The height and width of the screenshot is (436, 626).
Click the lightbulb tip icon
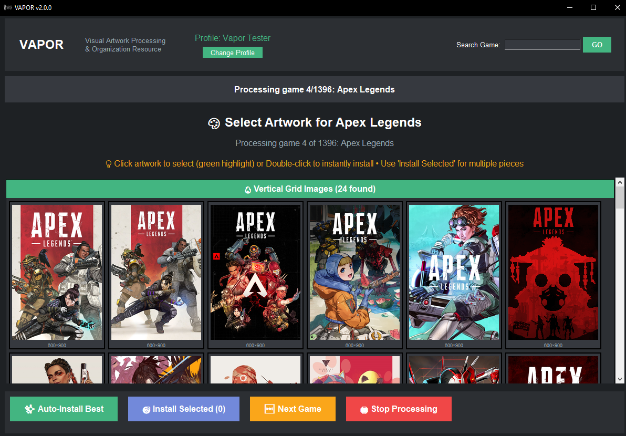click(108, 164)
